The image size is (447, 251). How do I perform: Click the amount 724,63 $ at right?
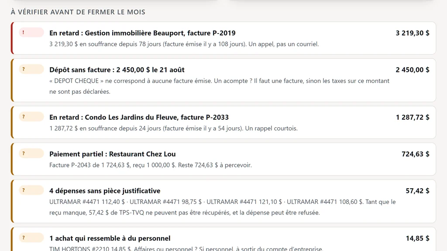coord(416,154)
